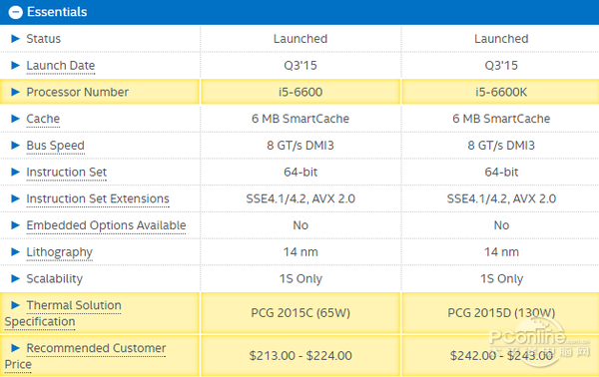Open the Recommended Customer Price link
The height and width of the screenshot is (377, 599).
click(x=85, y=356)
